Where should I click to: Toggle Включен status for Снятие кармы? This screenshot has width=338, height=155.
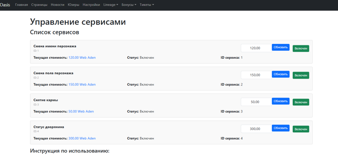click(x=301, y=102)
